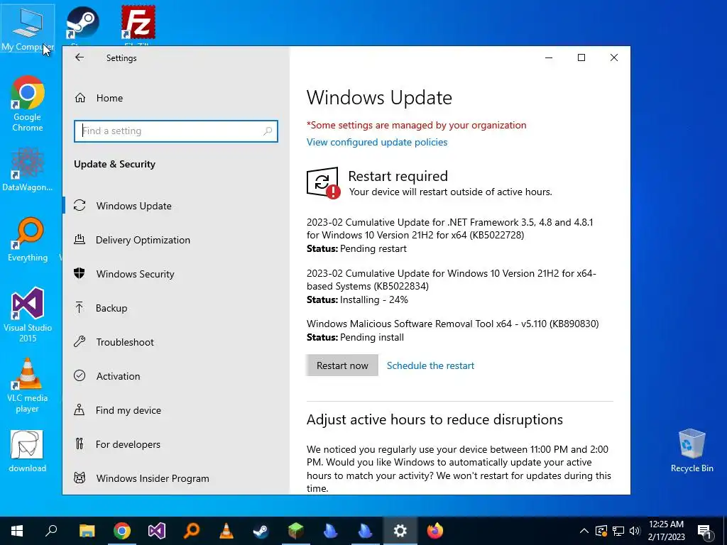Click the Find a setting search box

click(x=176, y=131)
